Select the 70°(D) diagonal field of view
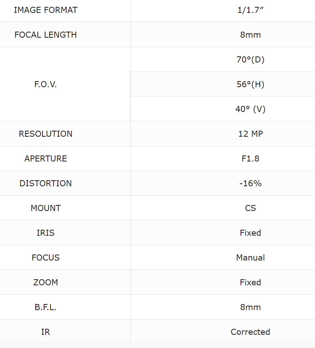 coord(250,60)
